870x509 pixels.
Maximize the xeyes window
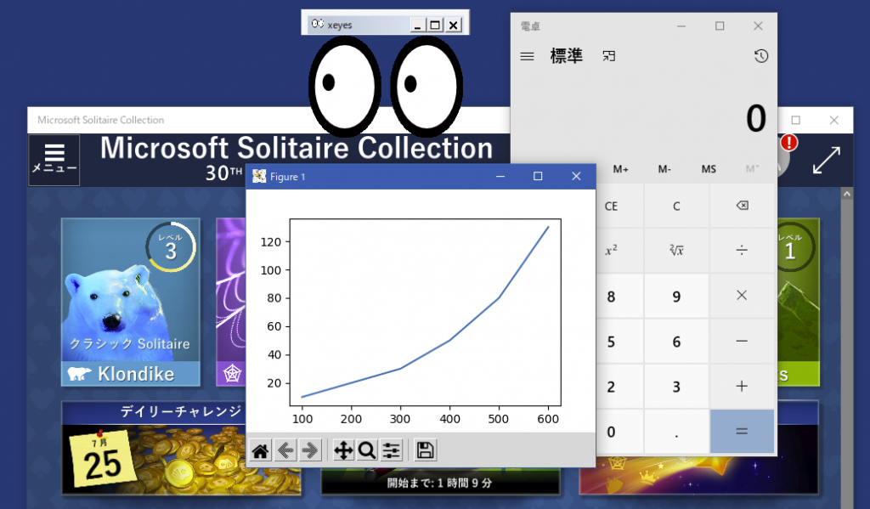coord(436,25)
